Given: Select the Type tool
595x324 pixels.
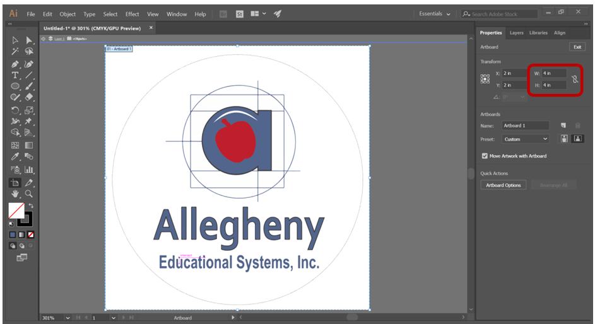Looking at the screenshot, I should pos(15,76).
